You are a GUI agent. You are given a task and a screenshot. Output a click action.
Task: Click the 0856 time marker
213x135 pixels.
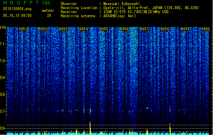tap(124, 29)
